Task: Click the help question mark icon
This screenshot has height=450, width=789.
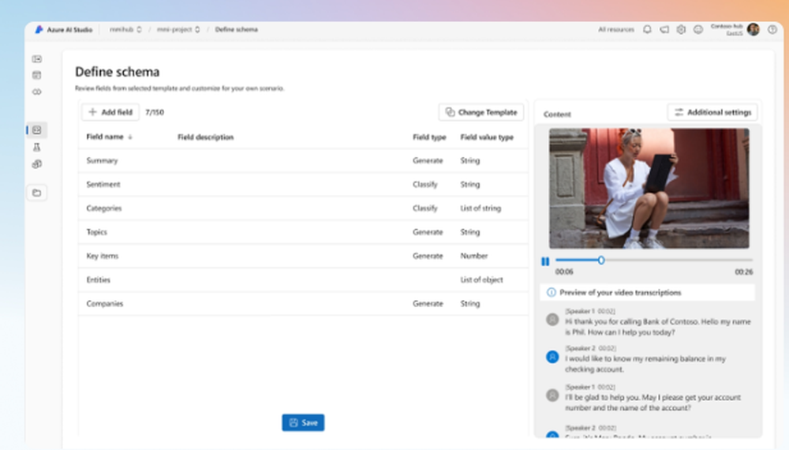Action: (772, 30)
